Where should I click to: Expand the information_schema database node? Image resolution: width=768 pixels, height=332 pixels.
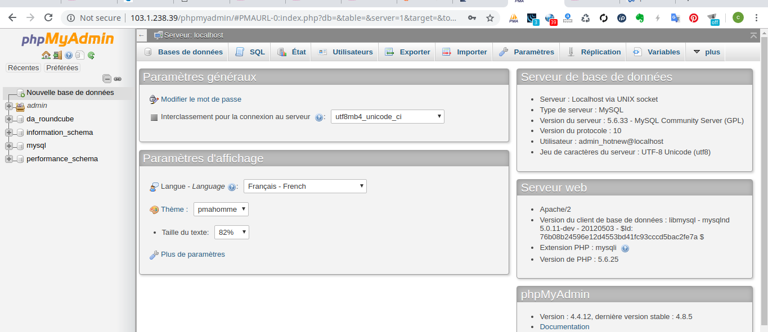9,133
